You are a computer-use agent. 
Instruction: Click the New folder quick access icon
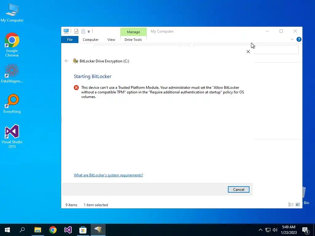(x=83, y=31)
